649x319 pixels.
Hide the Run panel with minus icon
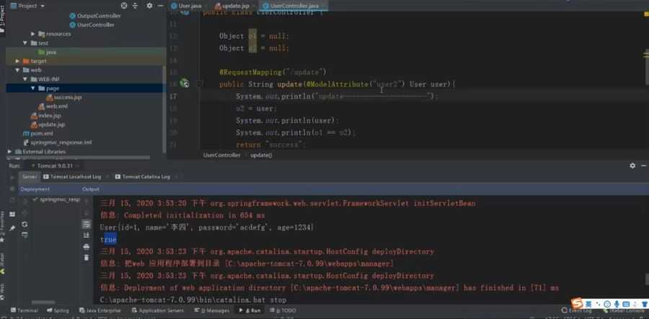coord(644,165)
